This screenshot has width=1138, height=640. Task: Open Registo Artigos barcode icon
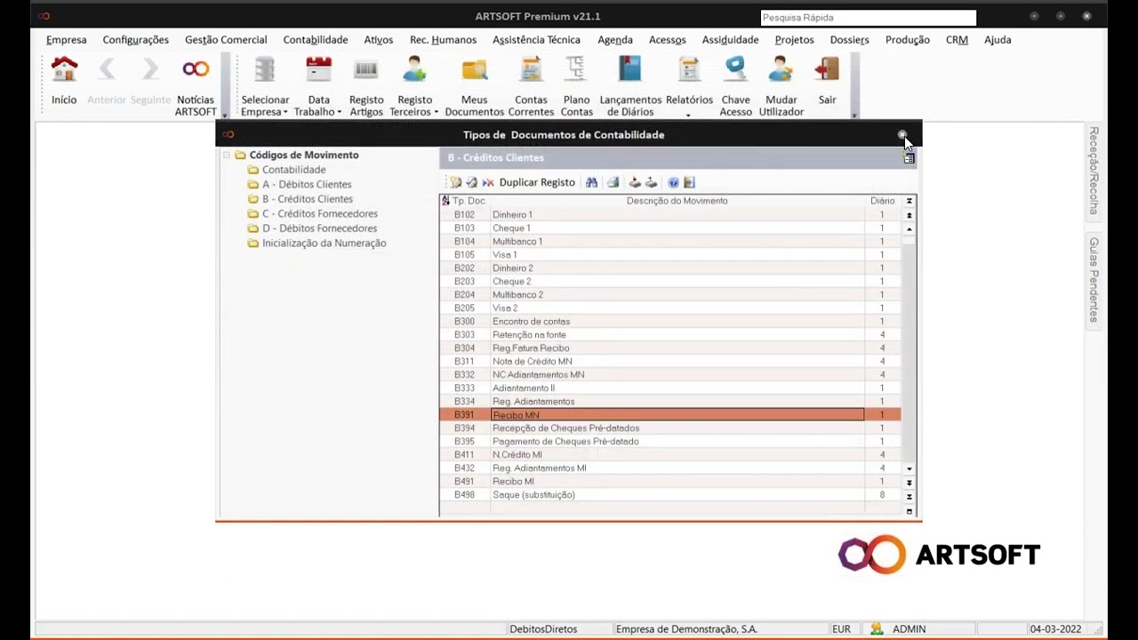[x=366, y=71]
